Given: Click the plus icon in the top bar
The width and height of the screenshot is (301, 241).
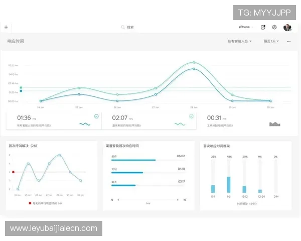Looking at the screenshot, I should (6, 27).
